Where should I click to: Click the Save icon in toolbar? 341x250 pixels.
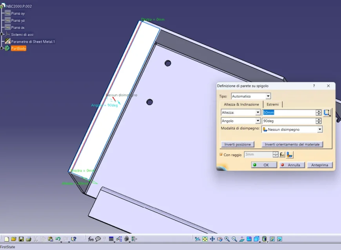pos(21,239)
